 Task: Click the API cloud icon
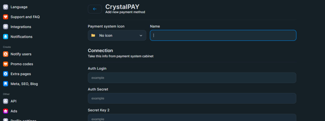coord(6,101)
